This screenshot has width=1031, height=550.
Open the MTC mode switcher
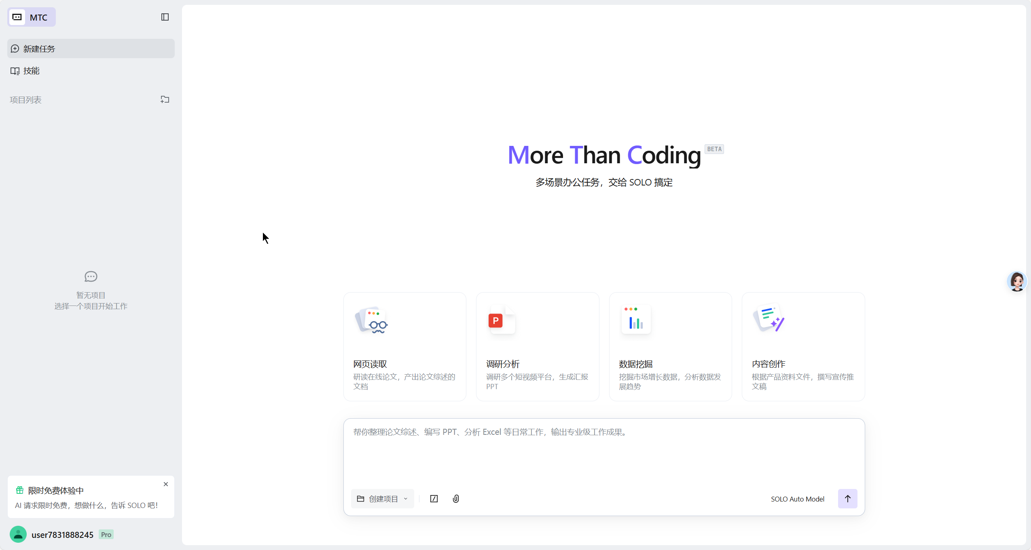pos(38,17)
